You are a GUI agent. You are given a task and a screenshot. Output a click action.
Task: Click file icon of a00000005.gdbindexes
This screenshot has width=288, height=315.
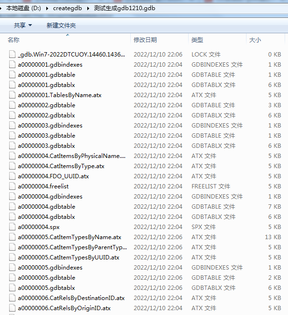tap(12, 267)
